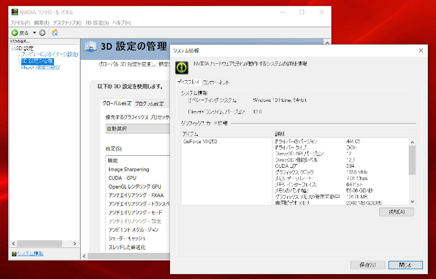Click the NVIDIA logo in the control panel title bar
The image size is (436, 279).
(15, 12)
